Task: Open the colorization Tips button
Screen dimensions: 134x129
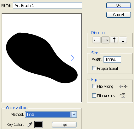Action: pyautogui.click(x=64, y=125)
